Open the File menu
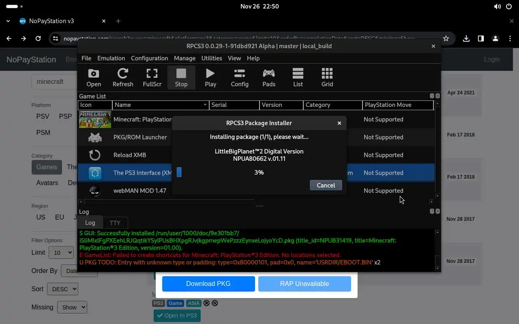Viewport: 519px width, 324px height. pos(86,58)
